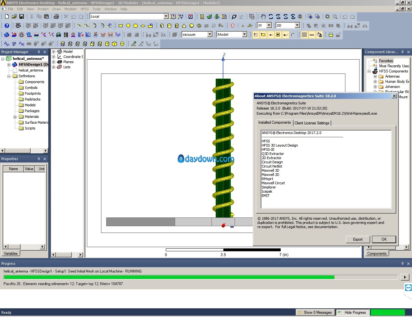Image resolution: width=412 pixels, height=317 pixels.
Task: Open the XY drawing plane dropdown
Action: point(269,25)
